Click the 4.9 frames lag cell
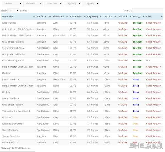 click(92, 23)
